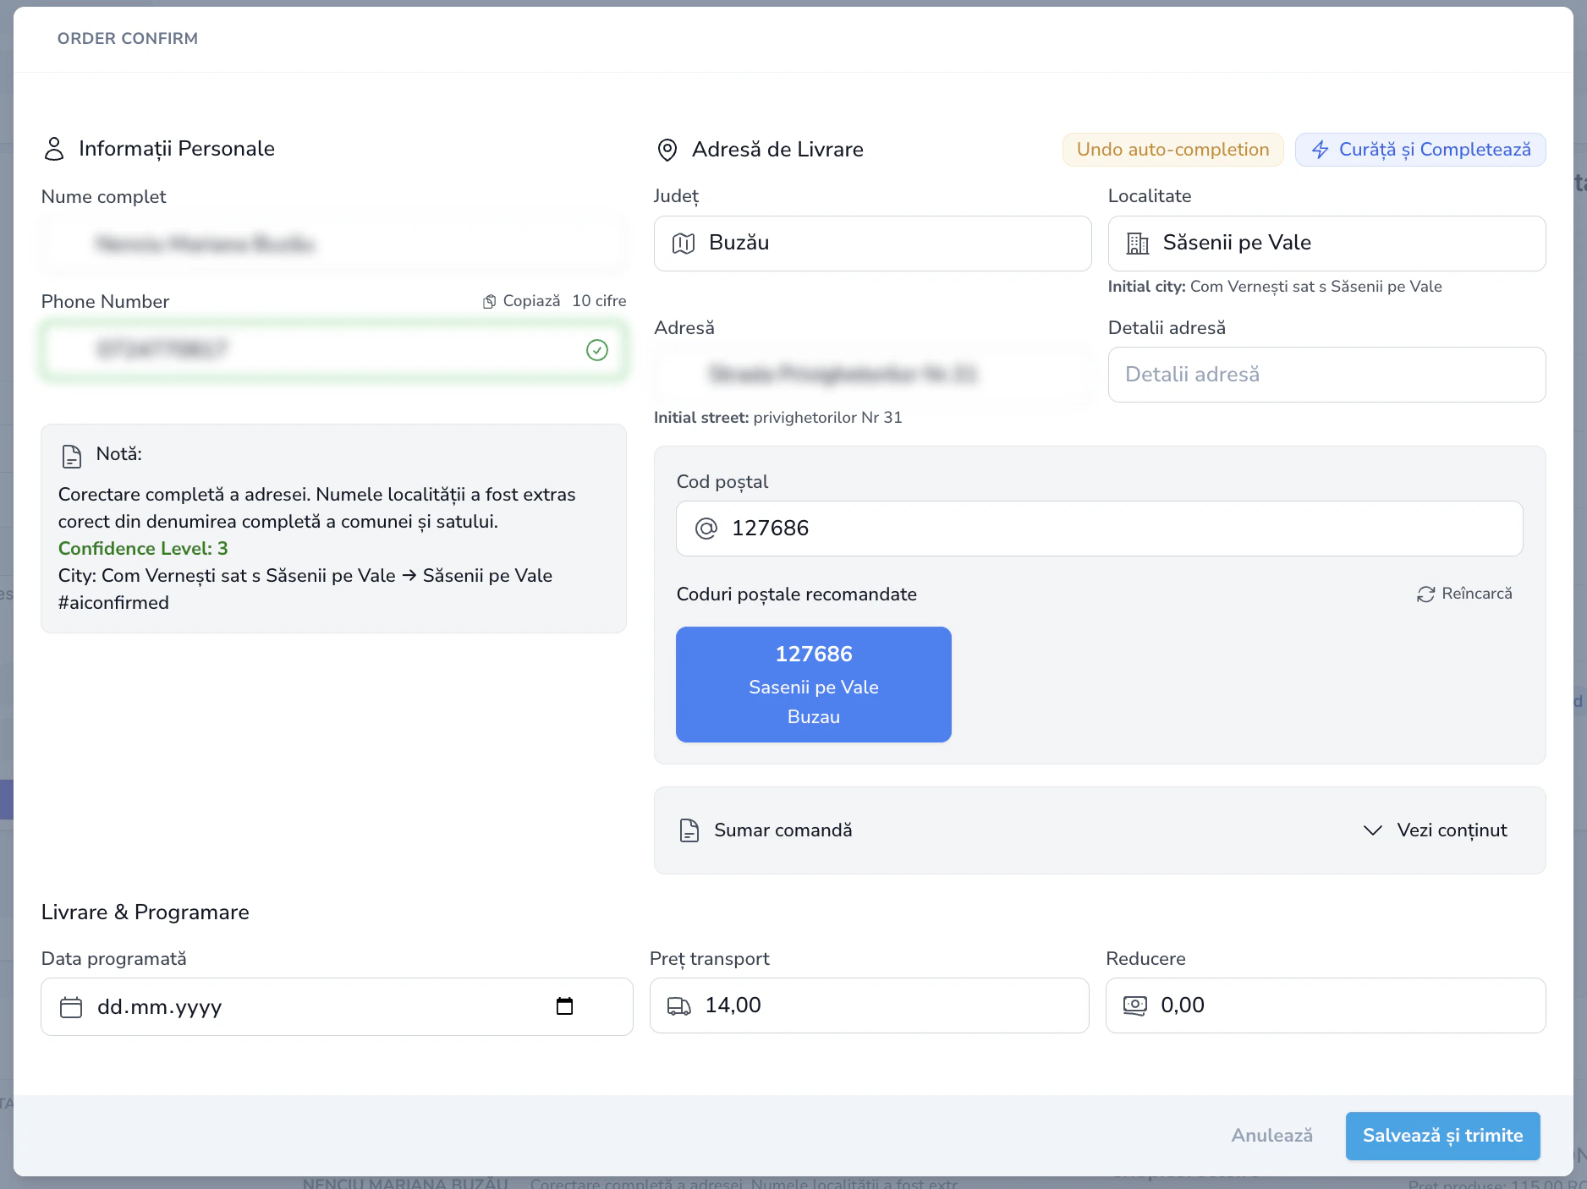The width and height of the screenshot is (1587, 1189).
Task: Click the Anulează button
Action: click(x=1271, y=1136)
